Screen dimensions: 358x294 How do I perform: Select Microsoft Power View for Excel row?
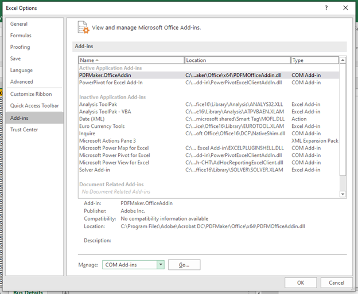209,163
